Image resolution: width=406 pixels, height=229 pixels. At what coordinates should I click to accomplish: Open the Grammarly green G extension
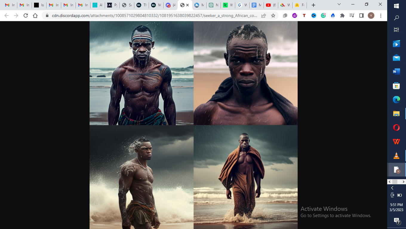(x=323, y=16)
